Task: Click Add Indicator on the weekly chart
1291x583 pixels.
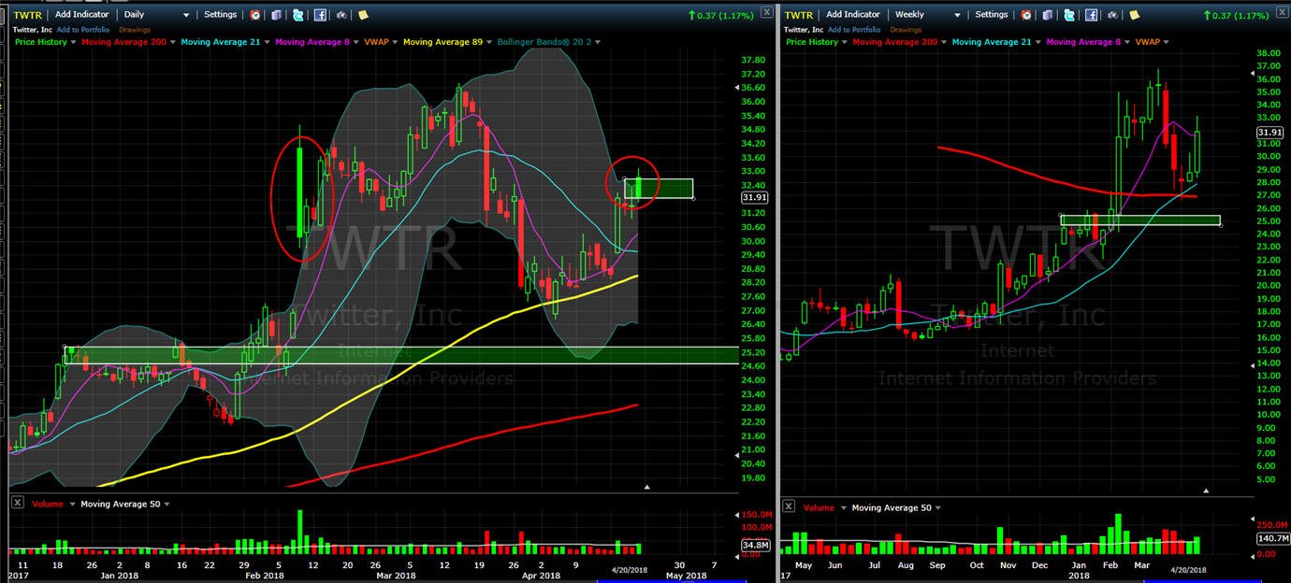Action: [x=853, y=15]
